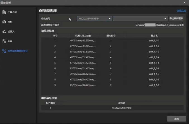The width and height of the screenshot is (189, 124).
Task: Click pose 497.352mm,386.427mm in row 7
Action: point(83,74)
